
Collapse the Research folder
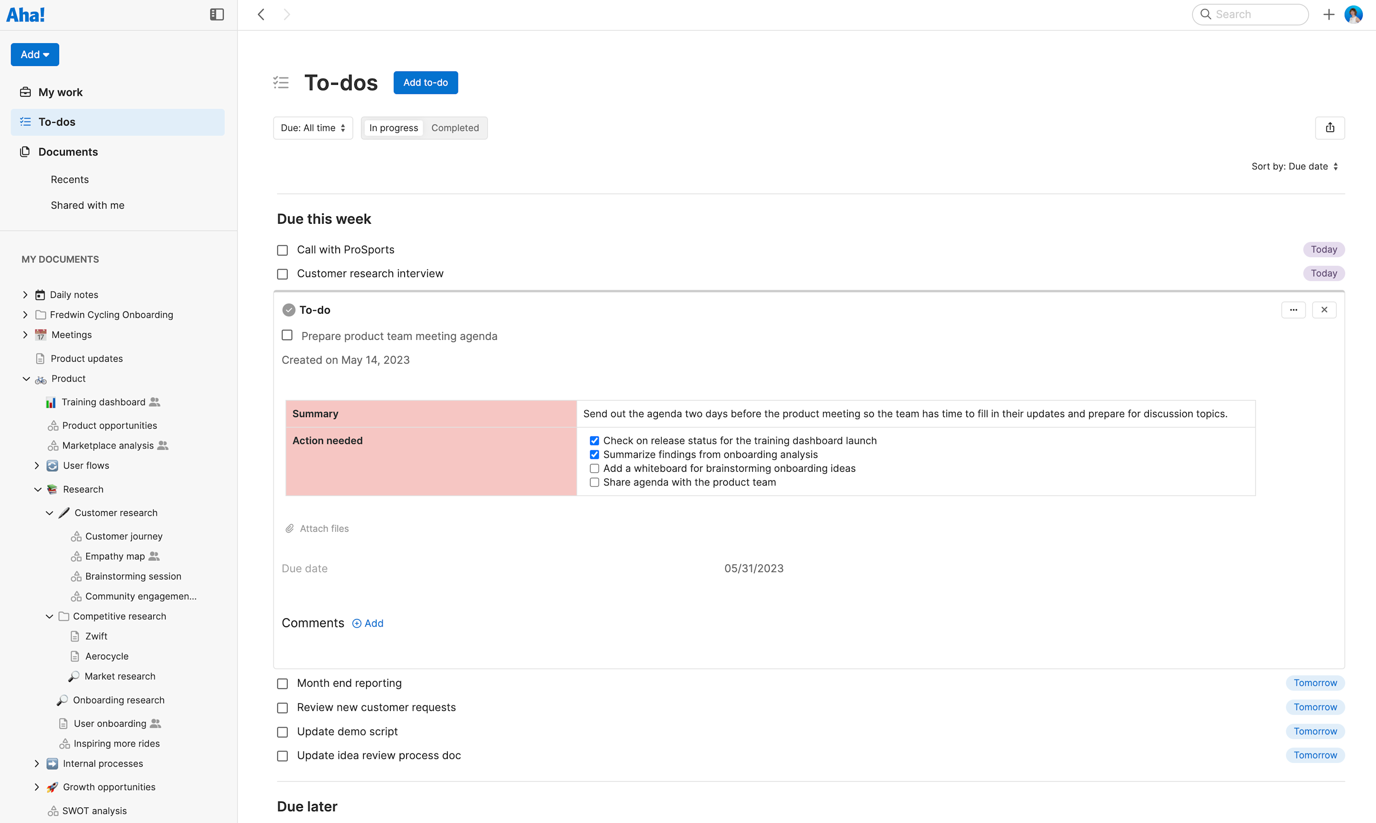pos(38,489)
